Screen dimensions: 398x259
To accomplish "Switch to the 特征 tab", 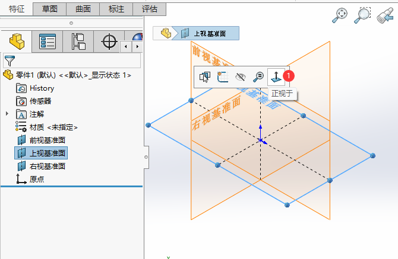I will tap(17, 9).
